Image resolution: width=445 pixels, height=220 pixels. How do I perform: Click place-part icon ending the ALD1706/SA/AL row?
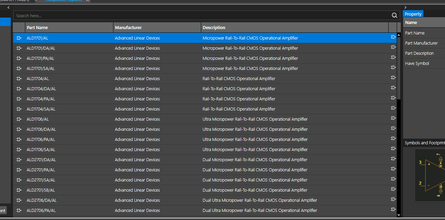[x=393, y=149]
